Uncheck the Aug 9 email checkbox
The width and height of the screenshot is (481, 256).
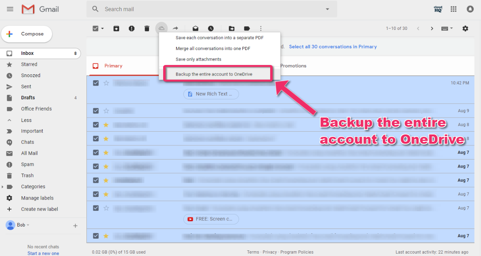point(96,111)
